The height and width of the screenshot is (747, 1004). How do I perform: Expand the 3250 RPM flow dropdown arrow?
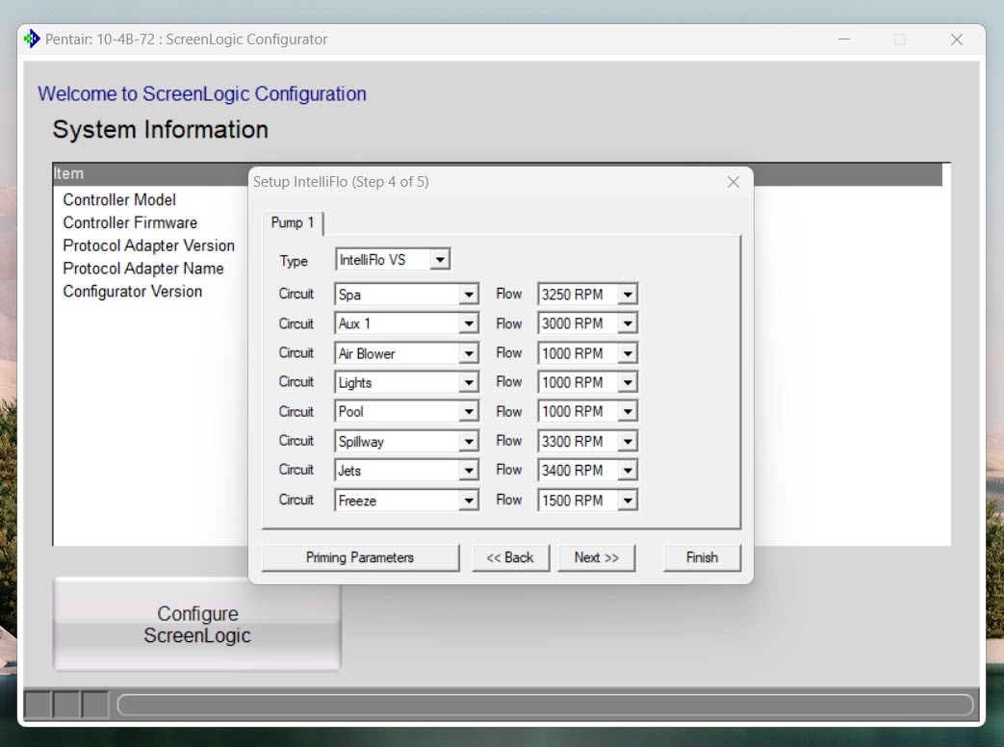click(628, 295)
